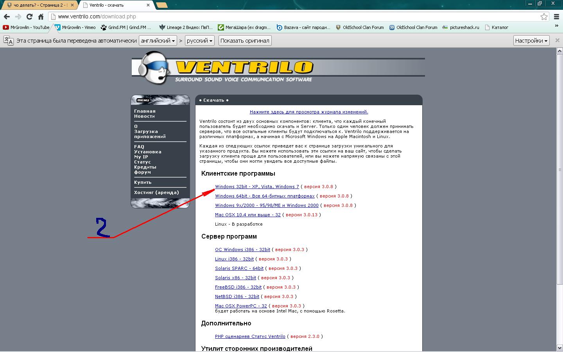
Task: Open the FreeBSD i386 - 32bit server link
Action: pyautogui.click(x=238, y=287)
